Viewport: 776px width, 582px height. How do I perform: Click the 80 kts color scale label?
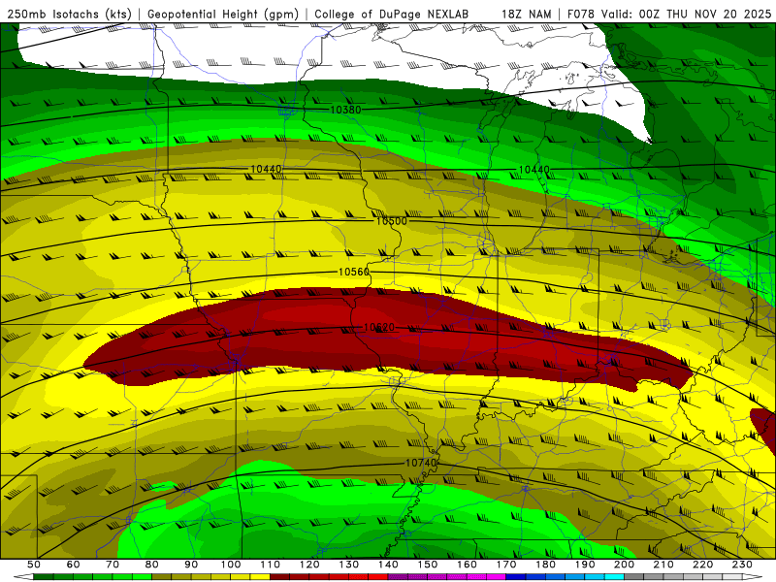click(x=152, y=565)
